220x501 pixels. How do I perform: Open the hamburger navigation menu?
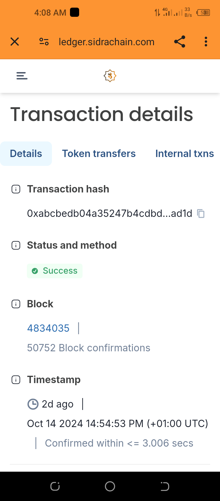tap(22, 76)
